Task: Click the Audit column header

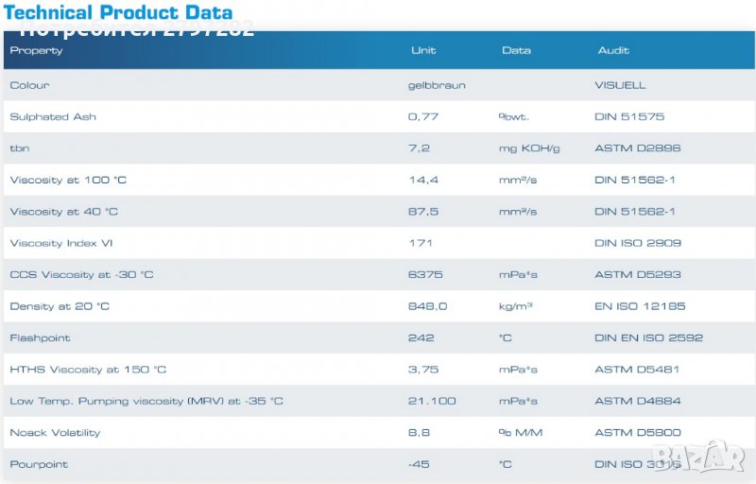Action: tap(612, 50)
